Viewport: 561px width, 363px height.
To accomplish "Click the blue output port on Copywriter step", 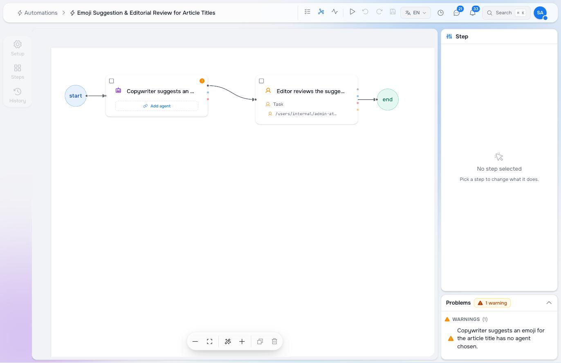I will (208, 92).
